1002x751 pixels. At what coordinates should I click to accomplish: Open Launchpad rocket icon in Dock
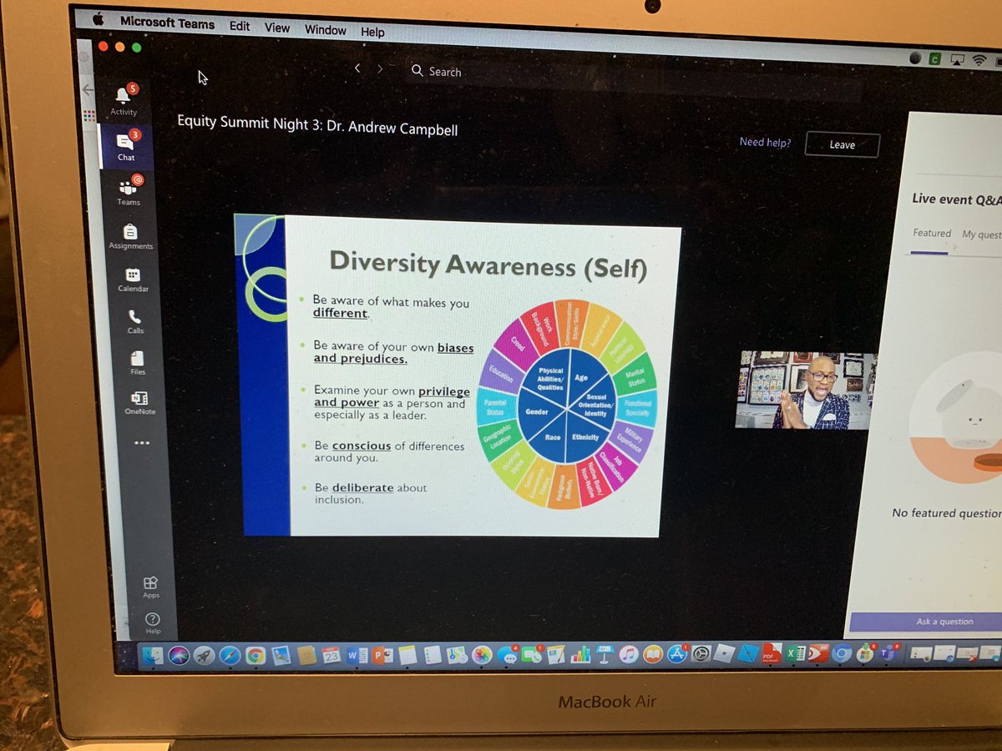(204, 655)
